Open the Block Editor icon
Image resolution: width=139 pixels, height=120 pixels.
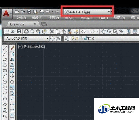point(76,31)
